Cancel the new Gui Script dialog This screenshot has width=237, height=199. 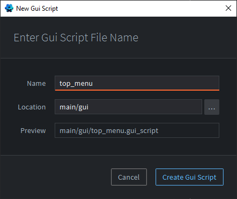(129, 177)
